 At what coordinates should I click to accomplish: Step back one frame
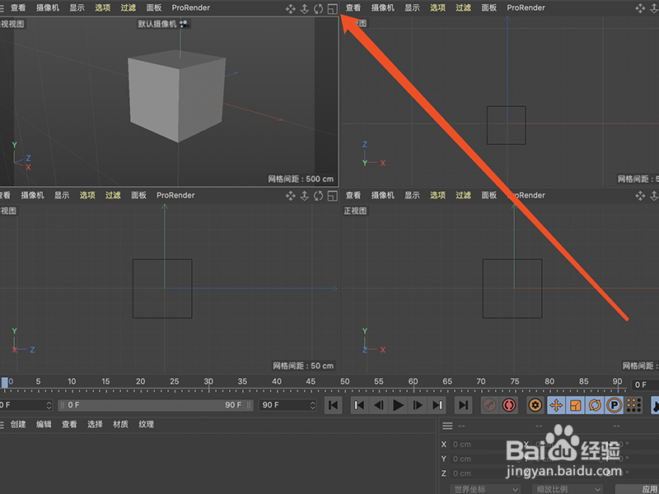pyautogui.click(x=379, y=405)
